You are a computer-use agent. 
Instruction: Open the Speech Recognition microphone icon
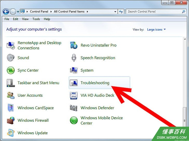(74, 58)
